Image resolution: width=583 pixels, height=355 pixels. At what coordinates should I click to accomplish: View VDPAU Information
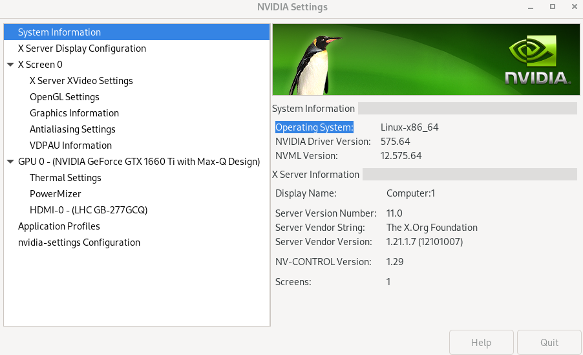70,145
